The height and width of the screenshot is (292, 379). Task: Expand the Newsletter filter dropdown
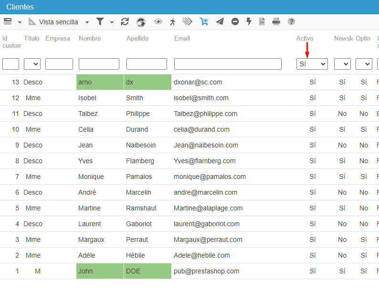point(342,64)
